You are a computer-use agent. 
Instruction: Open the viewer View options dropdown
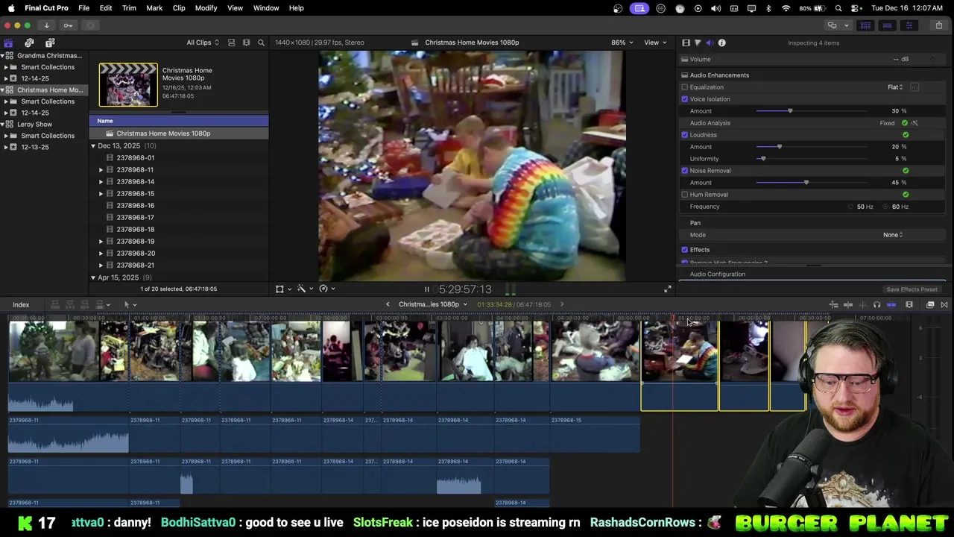655,43
